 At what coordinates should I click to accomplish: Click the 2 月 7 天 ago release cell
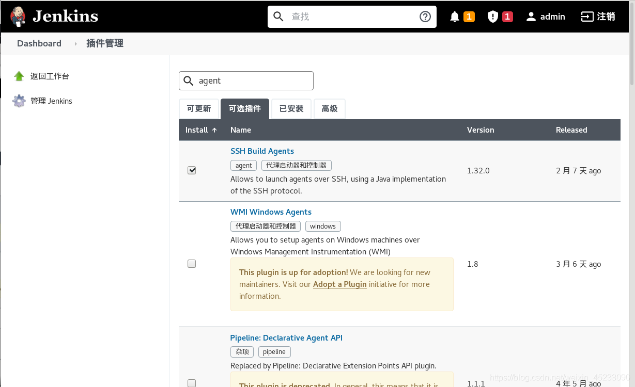tap(579, 171)
